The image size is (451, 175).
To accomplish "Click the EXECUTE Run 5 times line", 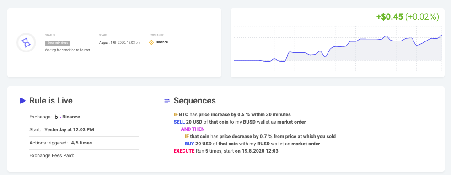I will [x=226, y=151].
